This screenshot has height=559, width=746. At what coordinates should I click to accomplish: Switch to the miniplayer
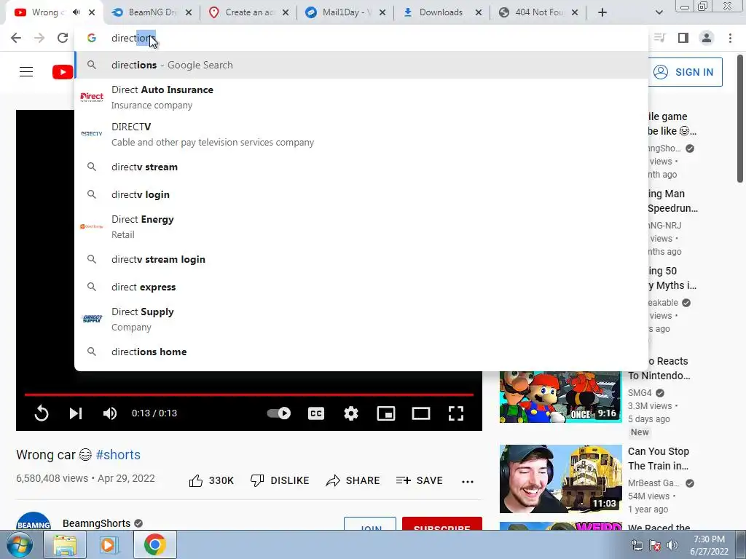coord(386,413)
